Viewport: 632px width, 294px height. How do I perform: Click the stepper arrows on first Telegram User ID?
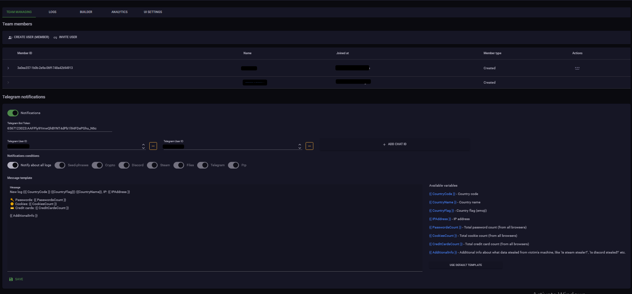[x=143, y=146]
